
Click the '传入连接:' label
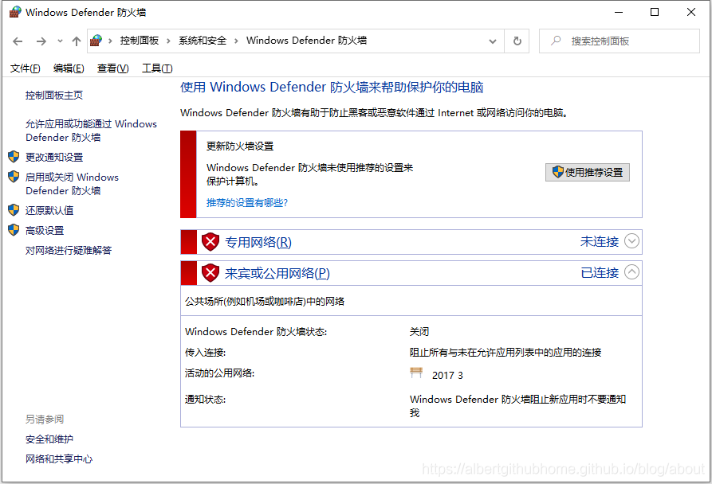(x=205, y=353)
